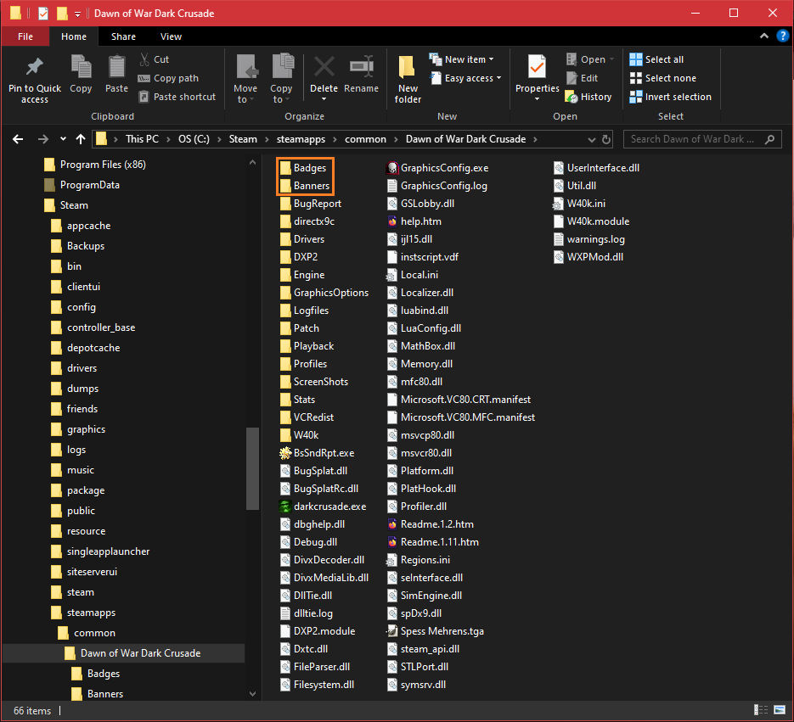Expand address bar previous locations dropdown
Image resolution: width=794 pixels, height=722 pixels.
(x=591, y=140)
